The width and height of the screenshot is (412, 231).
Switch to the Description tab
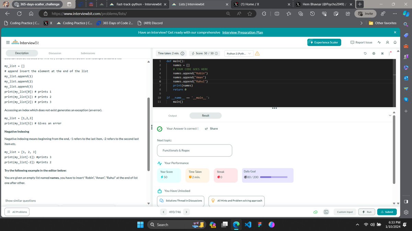tap(22, 53)
